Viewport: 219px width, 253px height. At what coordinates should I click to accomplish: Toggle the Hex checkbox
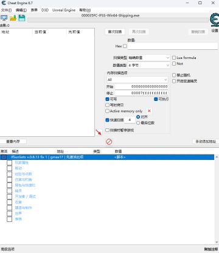pos(125,46)
